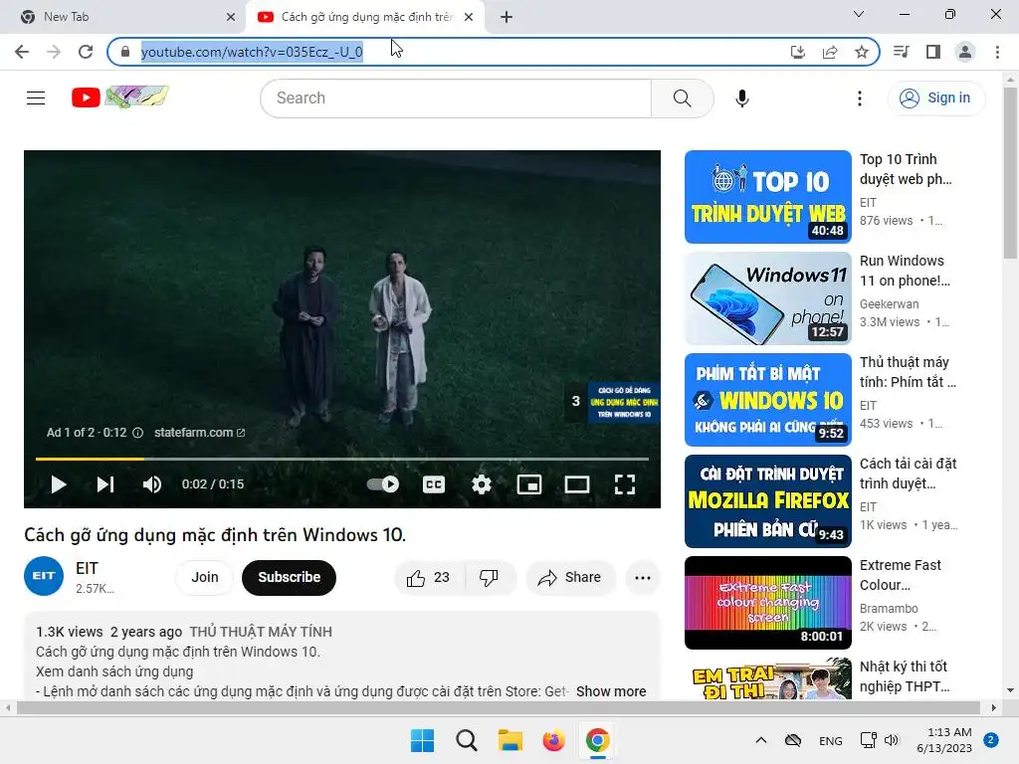
Task: Reload the page
Action: click(86, 52)
